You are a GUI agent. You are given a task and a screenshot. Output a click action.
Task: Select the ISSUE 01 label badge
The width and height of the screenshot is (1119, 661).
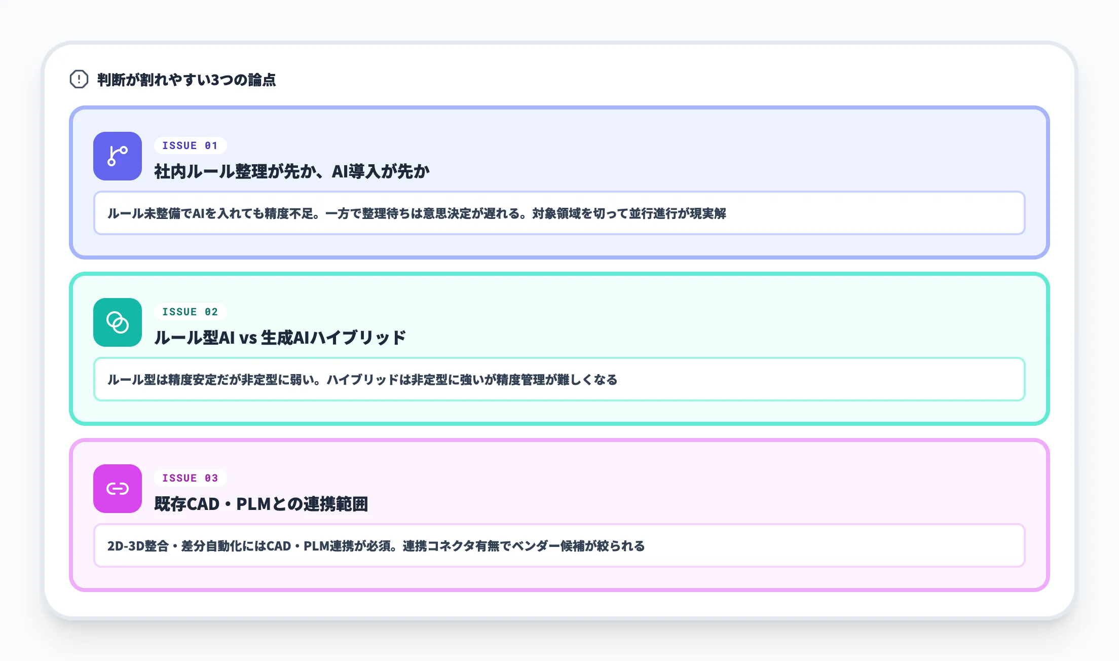pos(190,145)
